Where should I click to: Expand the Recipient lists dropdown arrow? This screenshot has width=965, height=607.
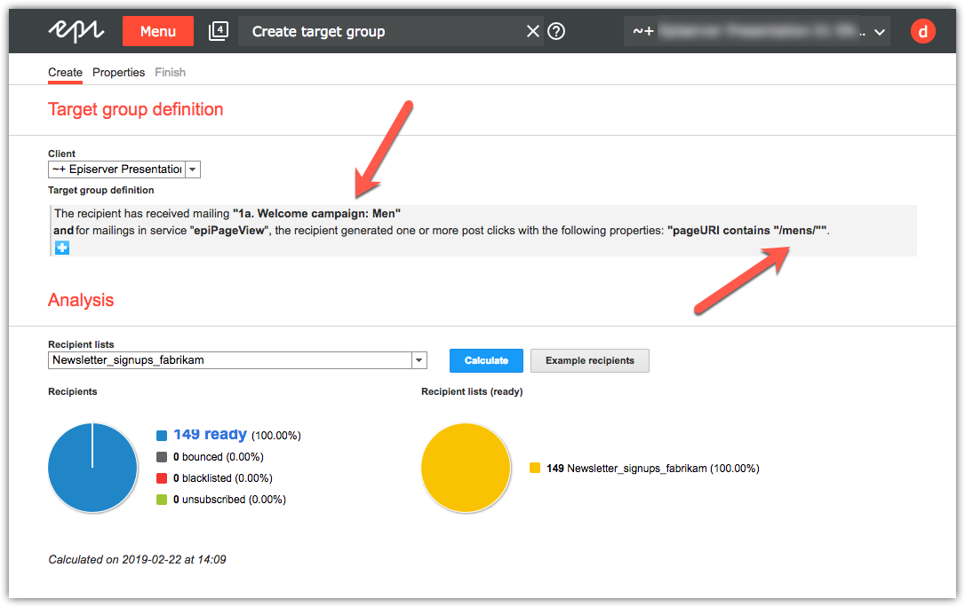419,360
